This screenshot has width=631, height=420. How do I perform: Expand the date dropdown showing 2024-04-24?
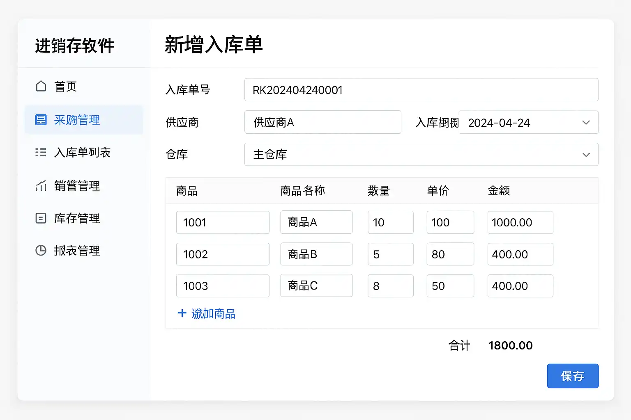(528, 123)
